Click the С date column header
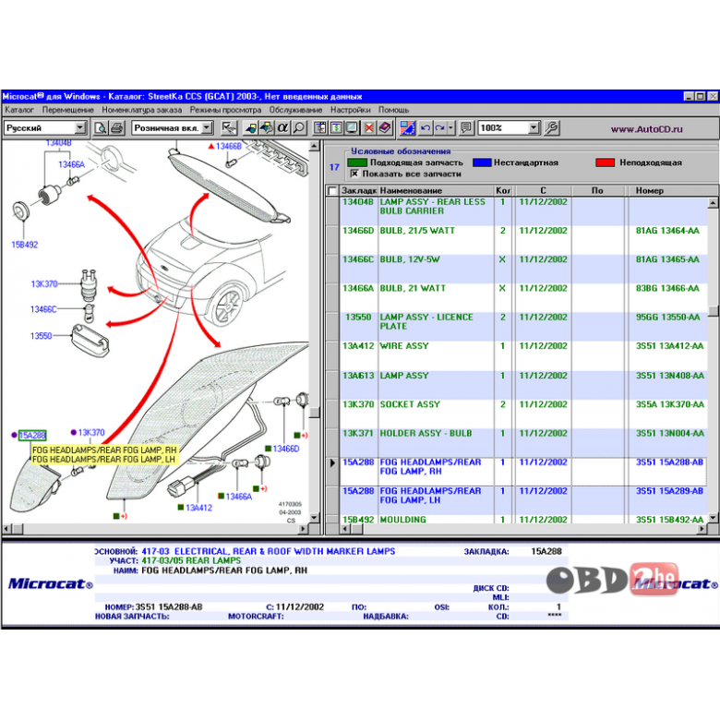 [x=543, y=190]
